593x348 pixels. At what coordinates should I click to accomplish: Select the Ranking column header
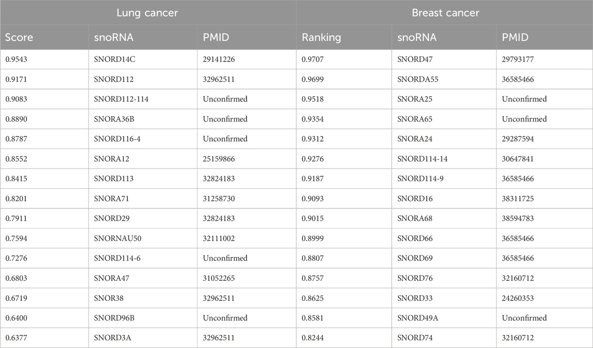(x=321, y=38)
